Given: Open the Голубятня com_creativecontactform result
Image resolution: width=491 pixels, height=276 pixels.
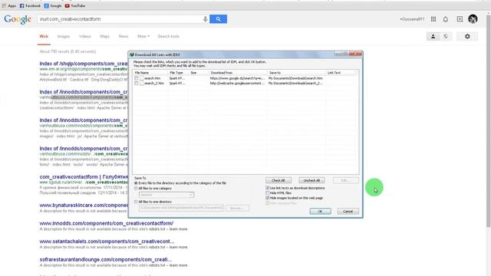Looking at the screenshot, I should click(84, 177).
